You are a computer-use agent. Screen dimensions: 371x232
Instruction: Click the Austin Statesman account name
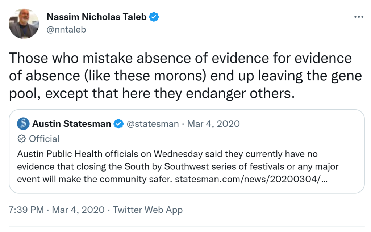(x=71, y=124)
